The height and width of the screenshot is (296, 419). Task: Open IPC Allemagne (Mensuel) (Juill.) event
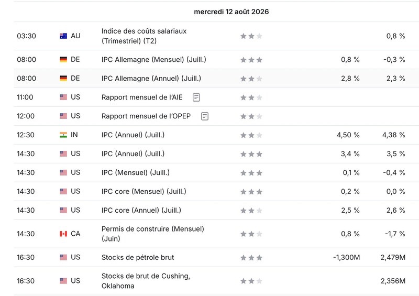153,59
